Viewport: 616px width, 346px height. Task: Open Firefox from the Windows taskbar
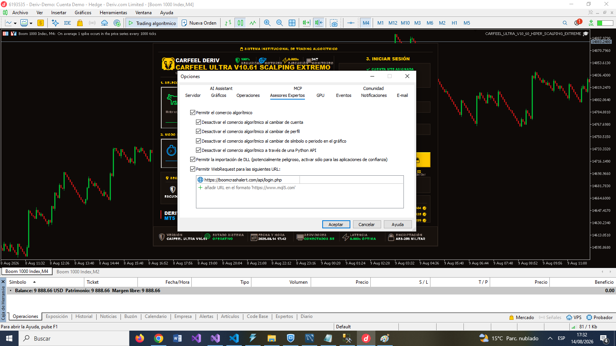click(139, 338)
